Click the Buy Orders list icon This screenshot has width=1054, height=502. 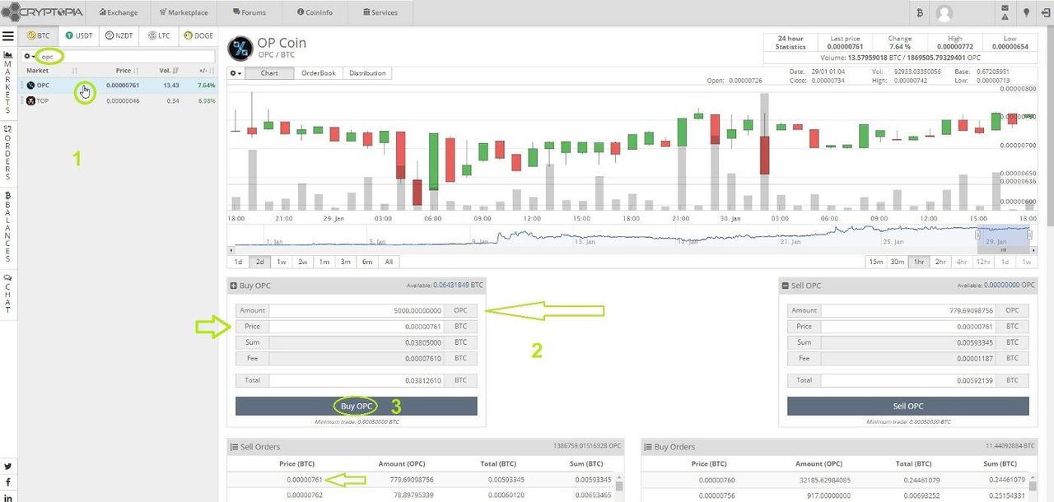tap(648, 447)
